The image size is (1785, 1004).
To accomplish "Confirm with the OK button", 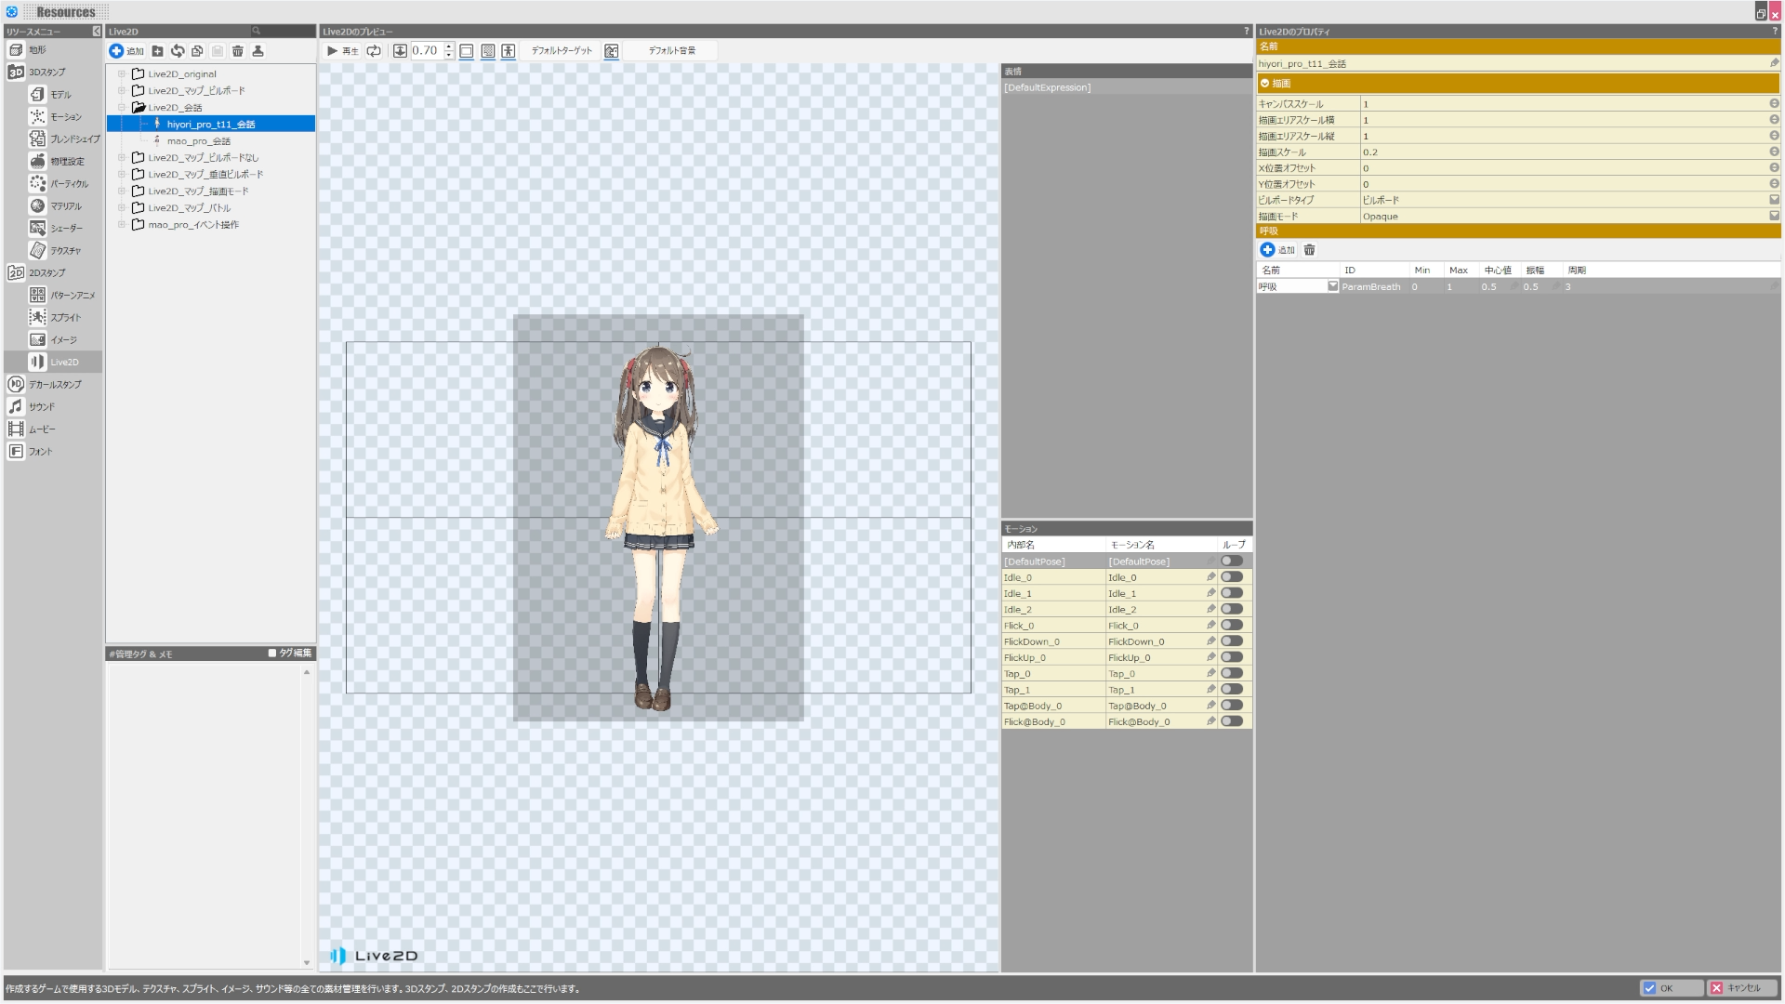I will click(x=1671, y=988).
